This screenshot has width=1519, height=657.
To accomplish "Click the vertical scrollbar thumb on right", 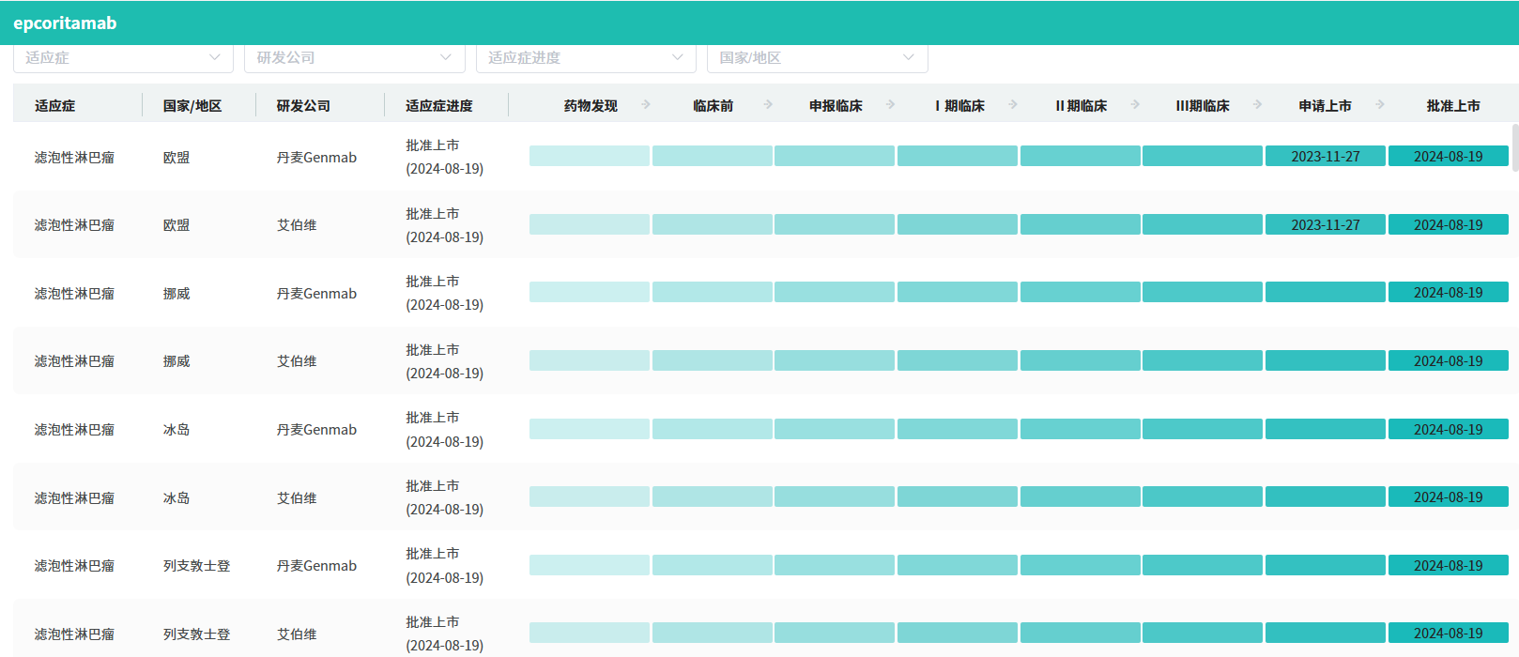I will 1514,147.
